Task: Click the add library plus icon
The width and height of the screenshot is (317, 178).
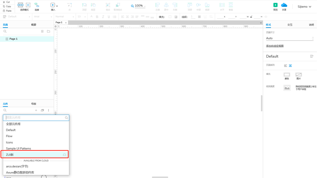Action: click(36, 110)
